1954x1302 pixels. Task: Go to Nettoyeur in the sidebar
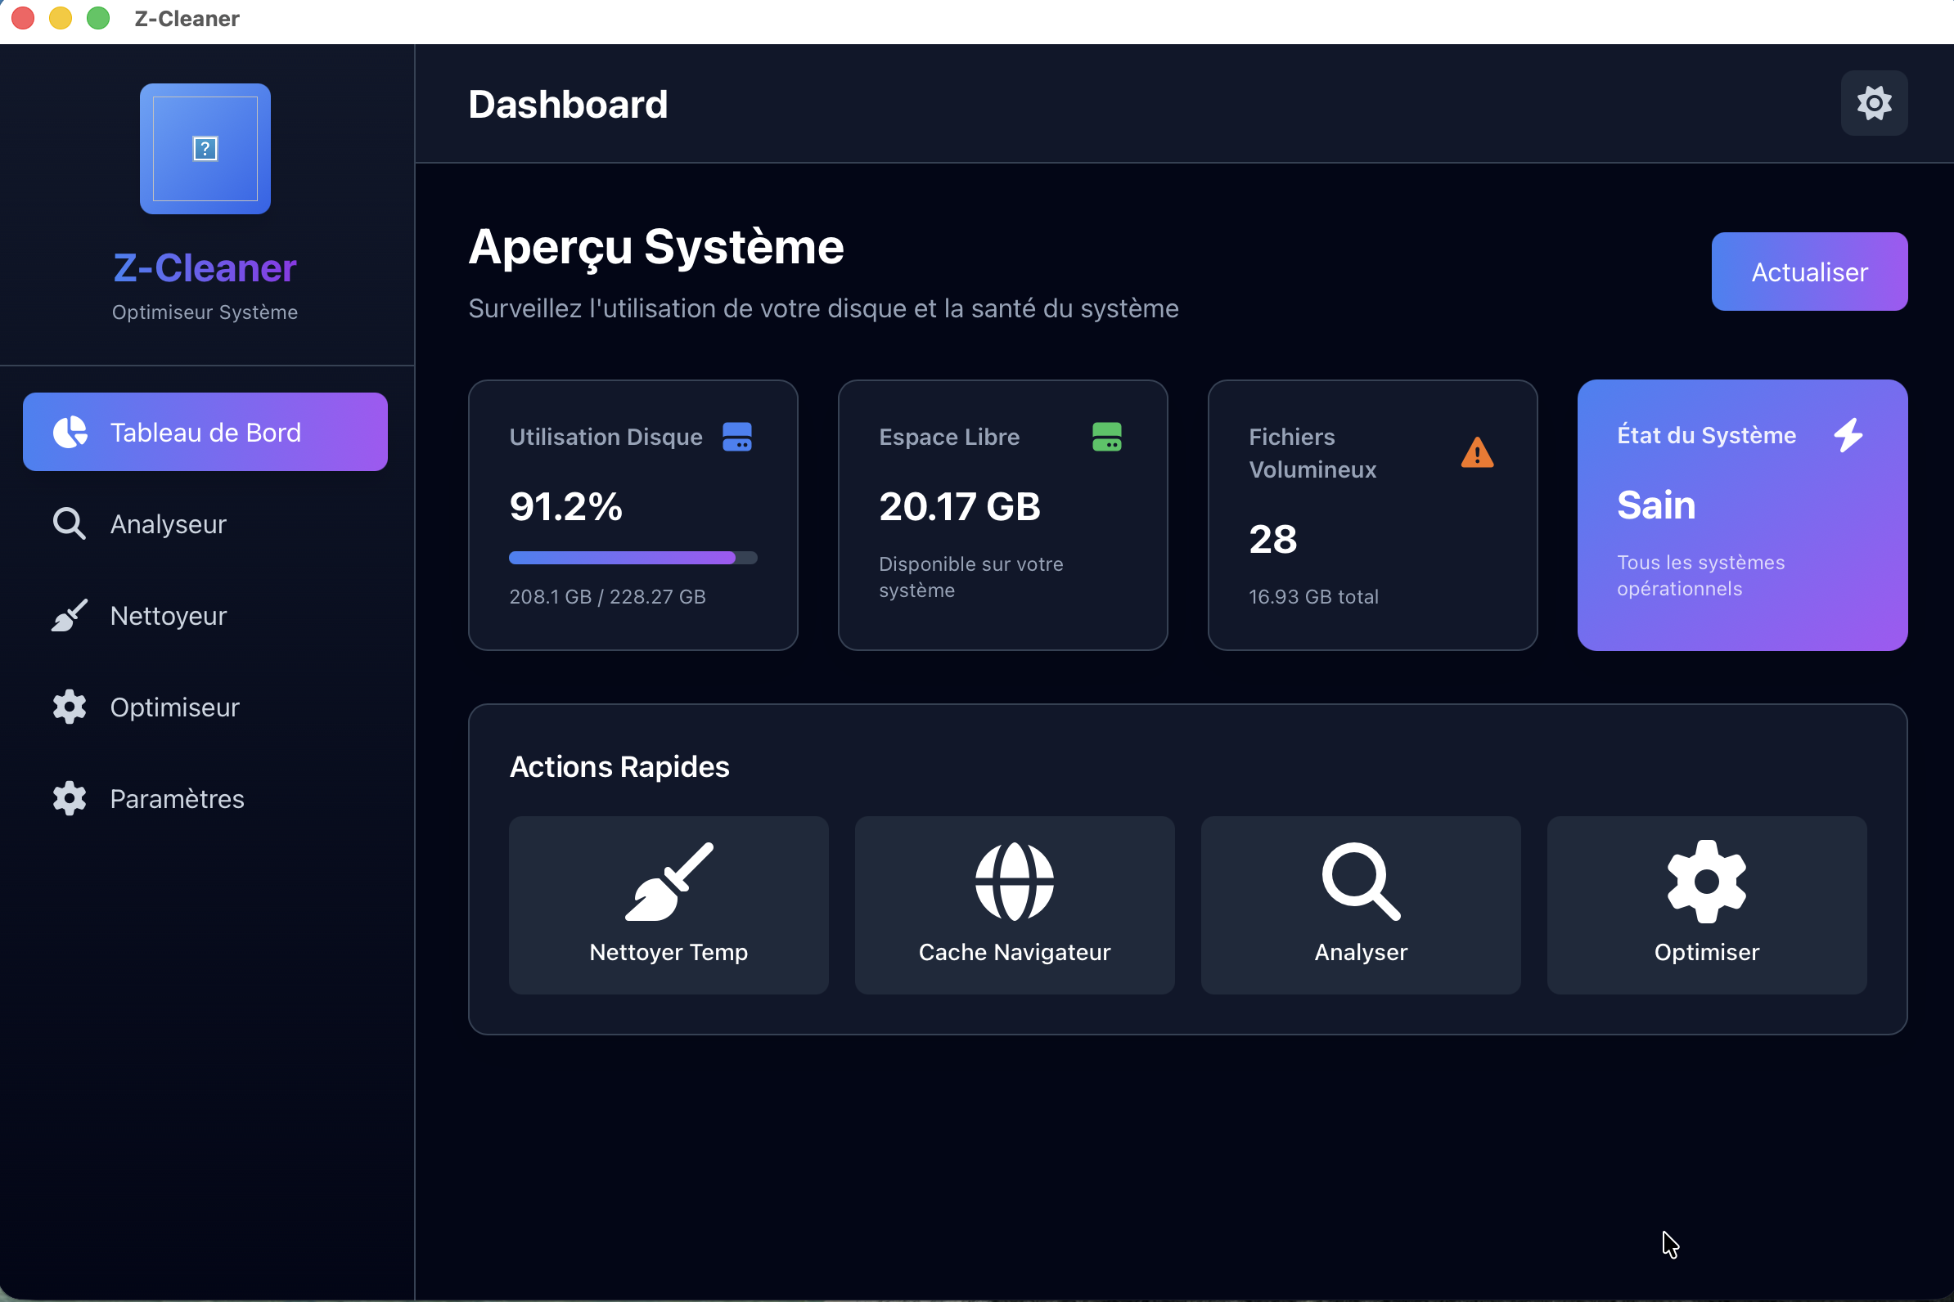(x=166, y=615)
